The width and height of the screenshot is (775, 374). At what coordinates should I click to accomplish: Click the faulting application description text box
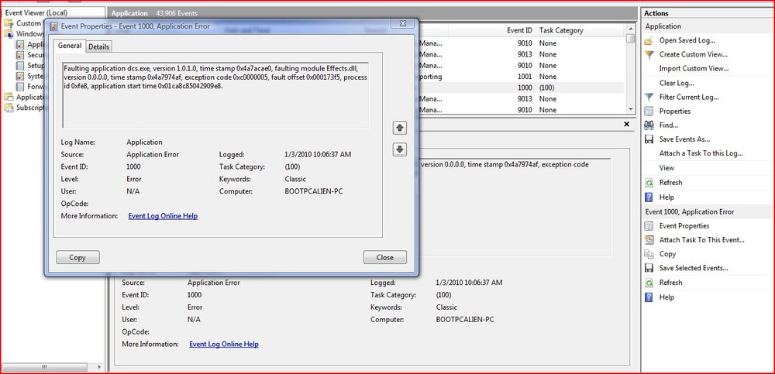(x=215, y=95)
